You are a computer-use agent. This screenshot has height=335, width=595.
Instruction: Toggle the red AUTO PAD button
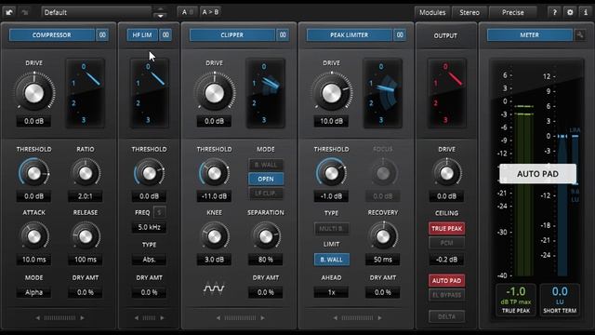(x=446, y=281)
